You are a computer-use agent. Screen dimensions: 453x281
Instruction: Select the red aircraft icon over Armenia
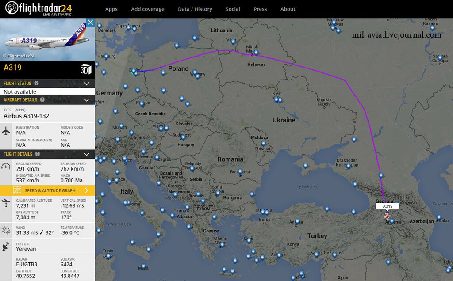coord(387,216)
